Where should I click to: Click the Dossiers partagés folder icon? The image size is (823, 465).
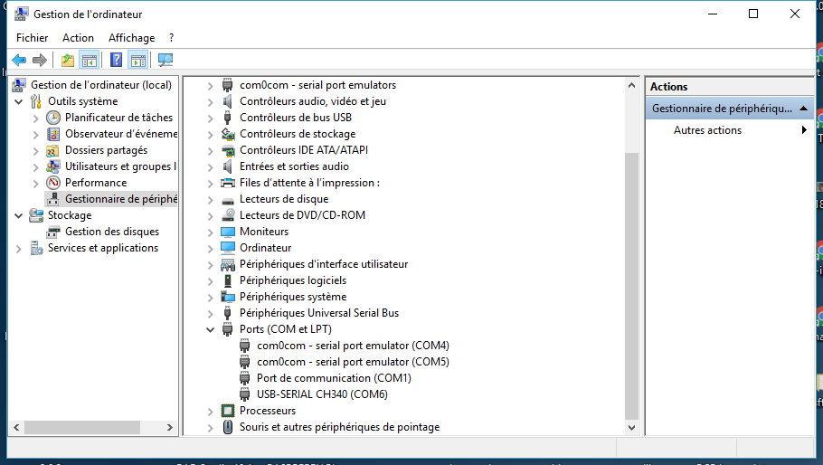point(53,150)
